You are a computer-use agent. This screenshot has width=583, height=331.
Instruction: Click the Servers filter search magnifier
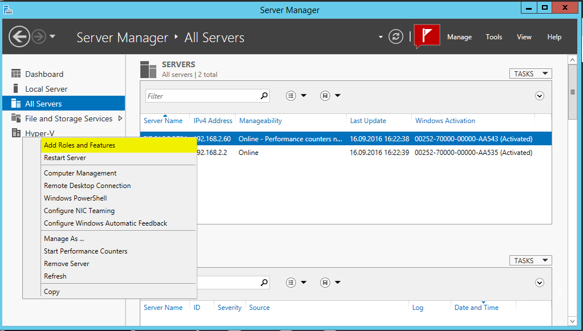click(x=264, y=96)
